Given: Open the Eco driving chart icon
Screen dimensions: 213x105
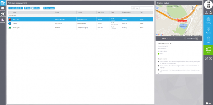Looking at the screenshot, I should 3,20.
